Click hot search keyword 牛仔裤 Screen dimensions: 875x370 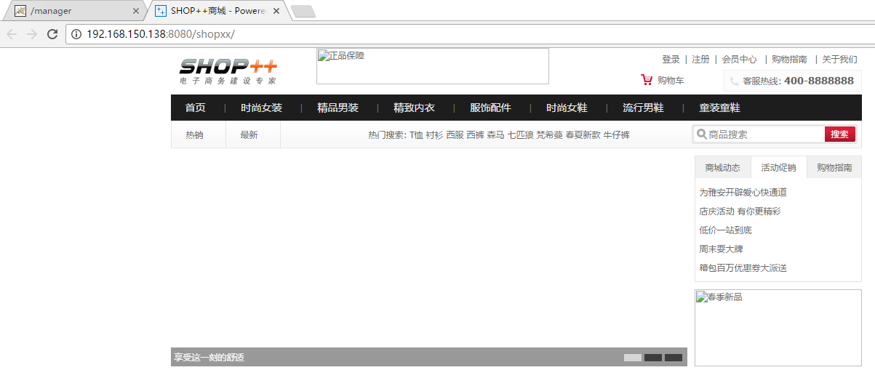coord(617,134)
